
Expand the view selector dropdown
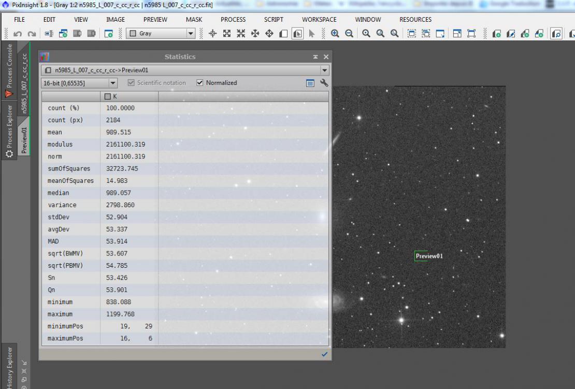click(324, 70)
